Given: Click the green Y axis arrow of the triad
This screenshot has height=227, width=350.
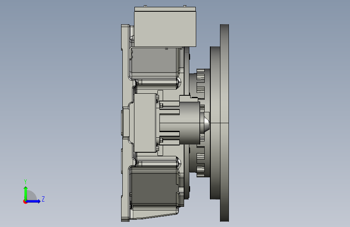Looking at the screenshot, I should click(x=26, y=193).
